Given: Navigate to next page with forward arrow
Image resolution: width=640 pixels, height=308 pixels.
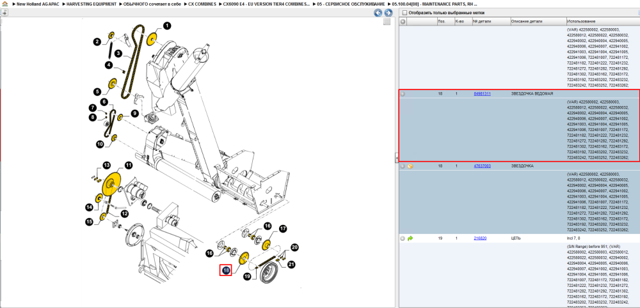Looking at the screenshot, I should [388, 13].
